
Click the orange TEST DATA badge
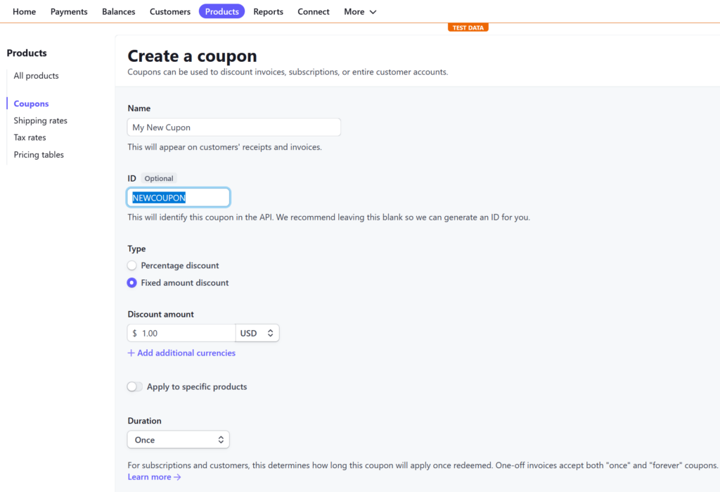[468, 26]
